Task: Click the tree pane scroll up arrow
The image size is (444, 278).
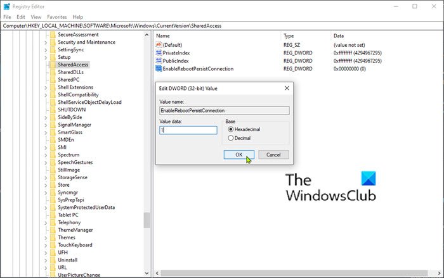Action: click(147, 35)
